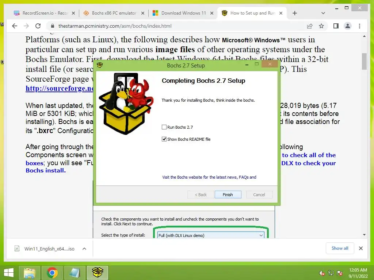The image size is (374, 280).
Task: Click the Bochs logo image in Setup
Action: coord(126,104)
